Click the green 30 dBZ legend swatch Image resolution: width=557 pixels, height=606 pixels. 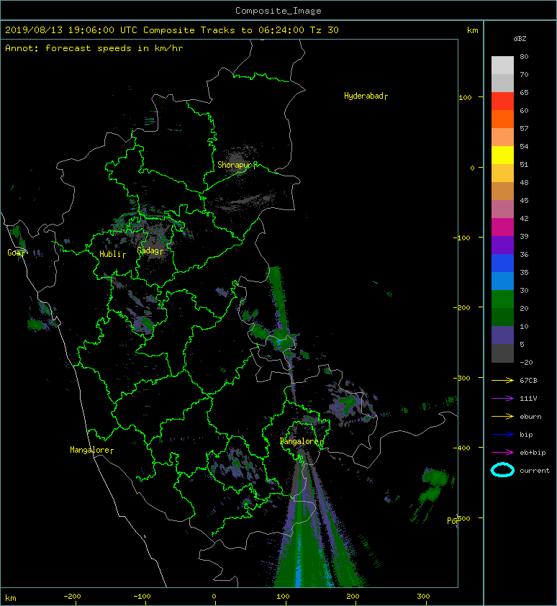502,299
